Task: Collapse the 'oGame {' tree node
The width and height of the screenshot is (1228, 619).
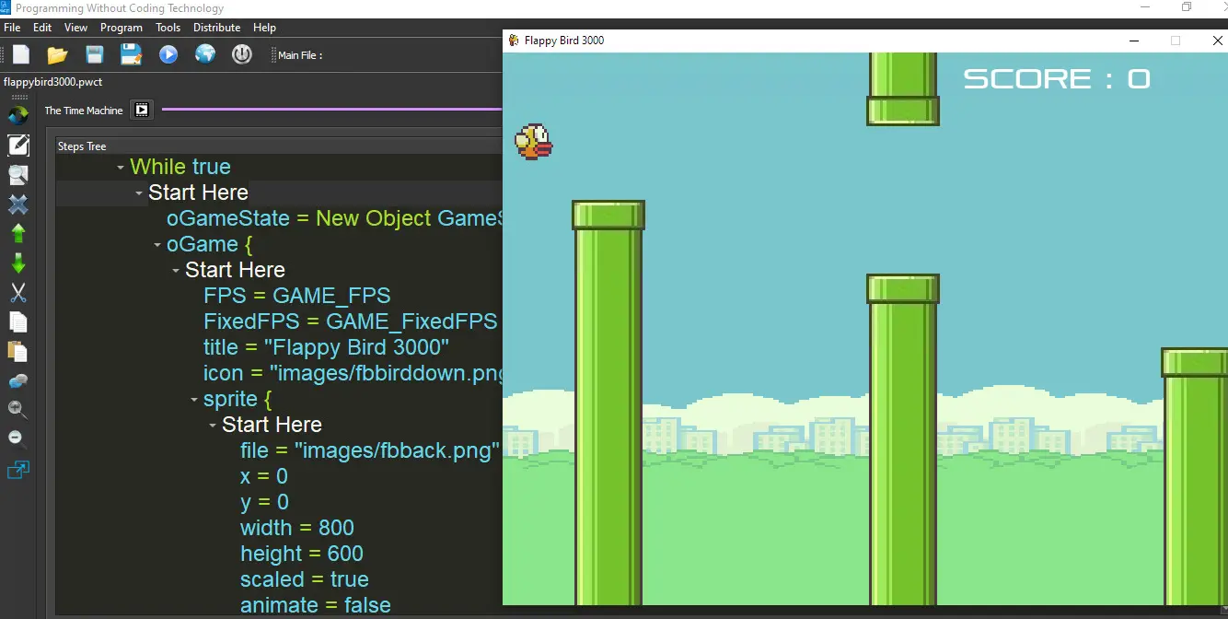Action: pyautogui.click(x=157, y=245)
